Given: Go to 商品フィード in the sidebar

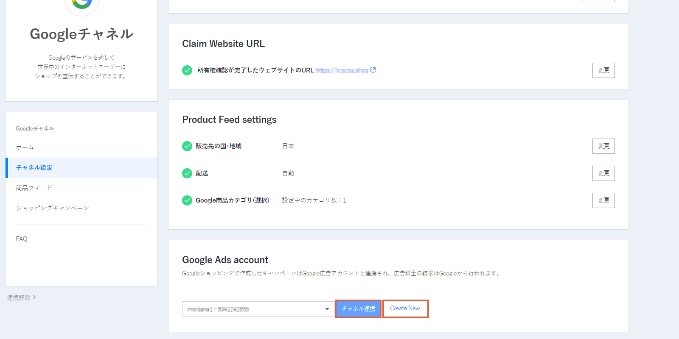Looking at the screenshot, I should (x=34, y=188).
